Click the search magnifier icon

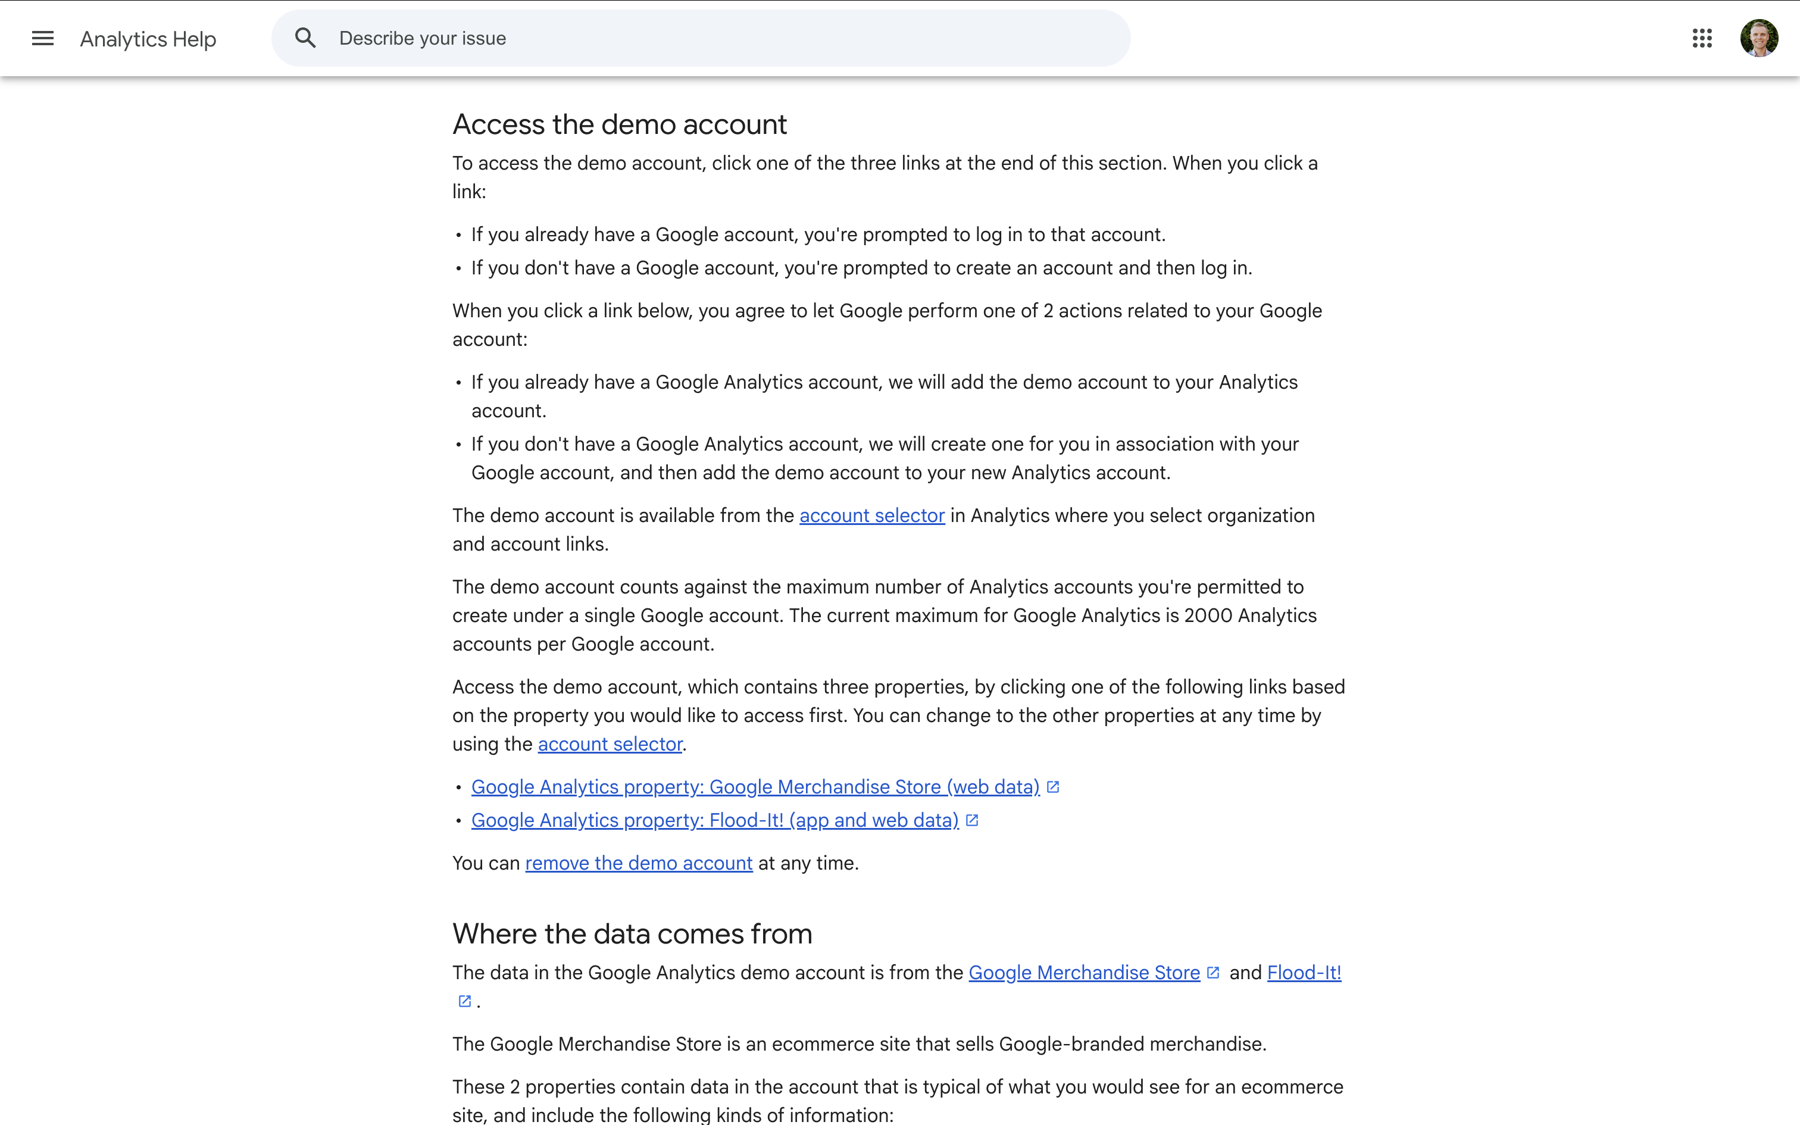(305, 38)
